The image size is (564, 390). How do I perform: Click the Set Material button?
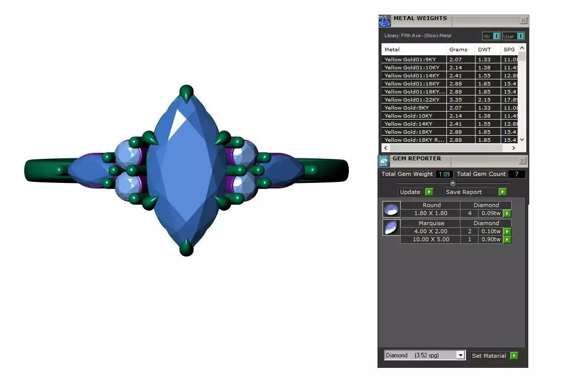490,355
